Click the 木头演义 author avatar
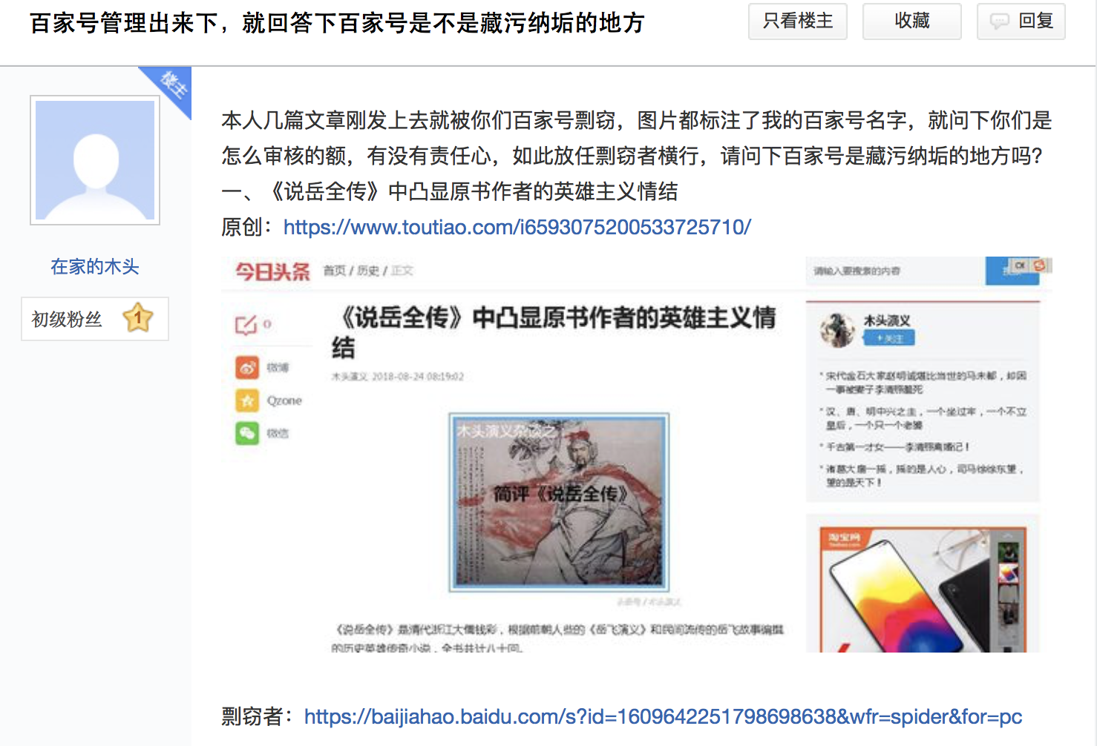1097x746 pixels. pyautogui.click(x=837, y=329)
